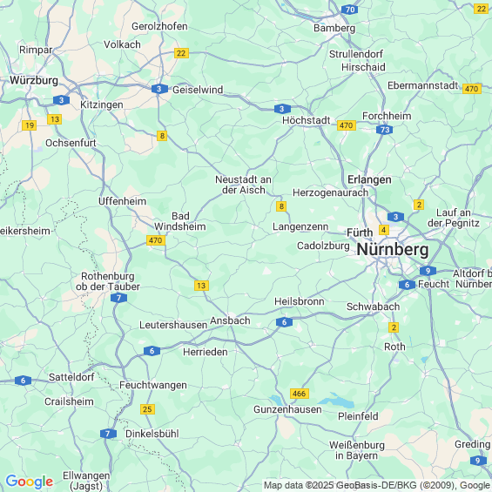Image resolution: width=492 pixels, height=492 pixels.
Task: Click the Neustadt an der Aisch label
Action: click(x=243, y=185)
